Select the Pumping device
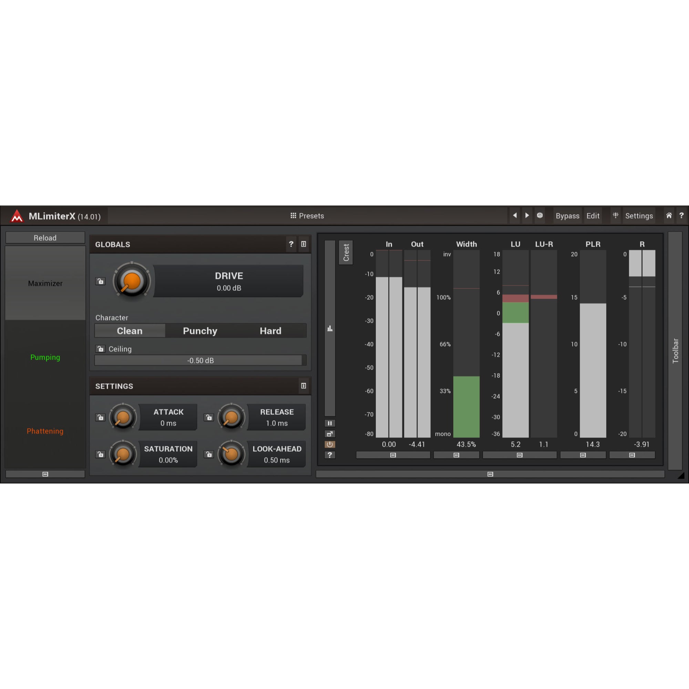This screenshot has height=689, width=689. tap(45, 357)
